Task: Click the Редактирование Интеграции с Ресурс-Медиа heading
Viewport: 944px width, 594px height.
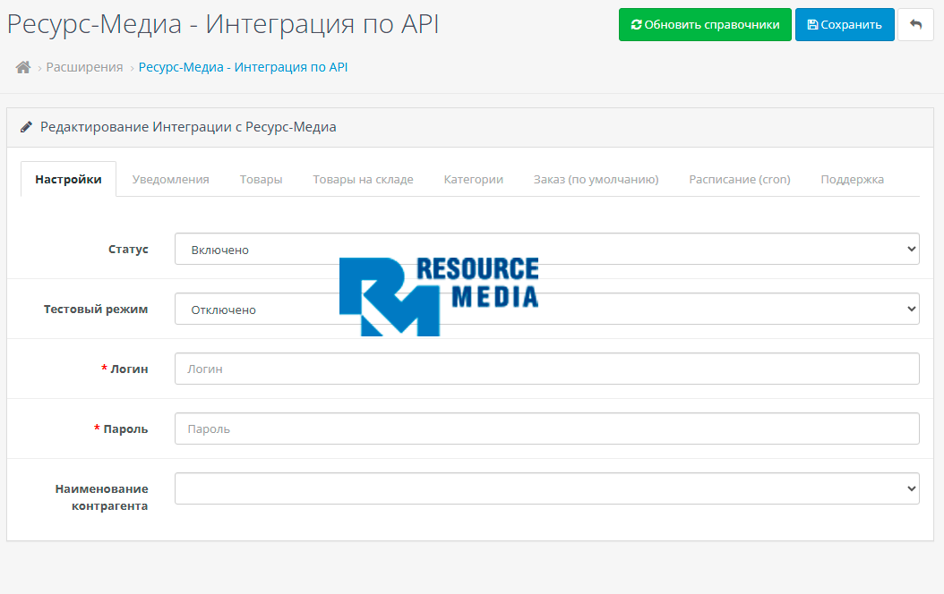Action: tap(188, 127)
